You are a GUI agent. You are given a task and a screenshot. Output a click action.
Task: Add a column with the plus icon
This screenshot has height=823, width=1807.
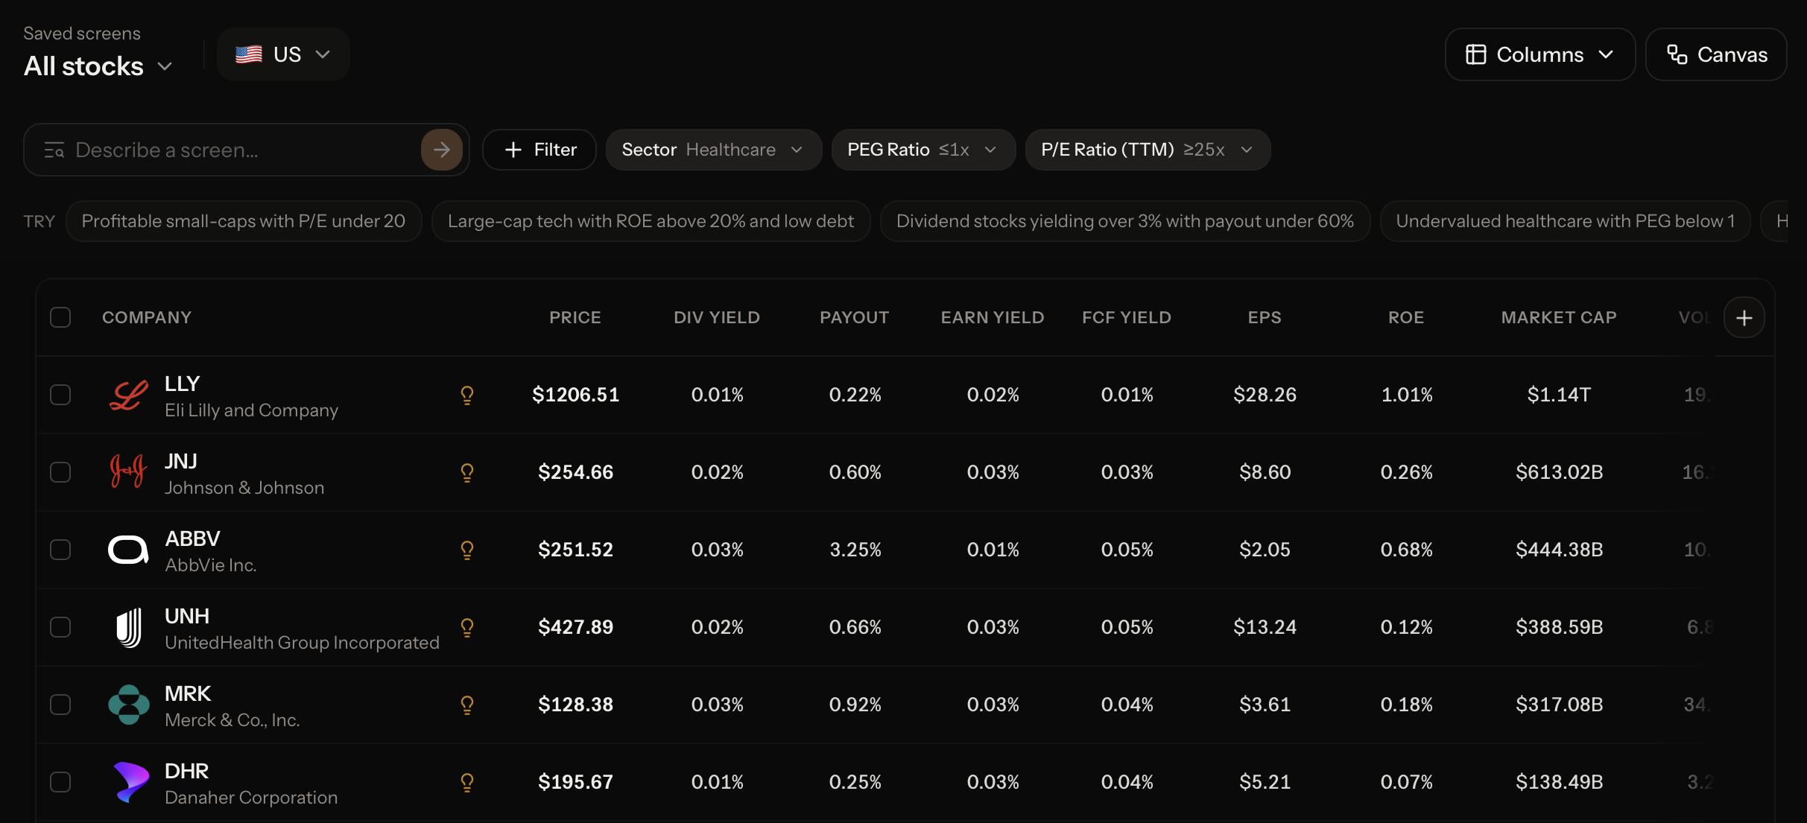point(1744,318)
